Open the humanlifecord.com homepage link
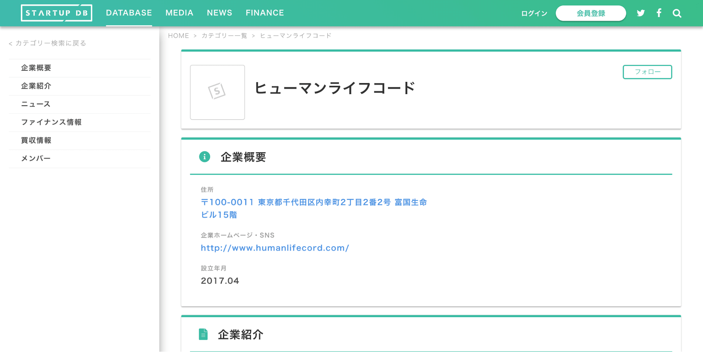The width and height of the screenshot is (703, 352). [275, 248]
